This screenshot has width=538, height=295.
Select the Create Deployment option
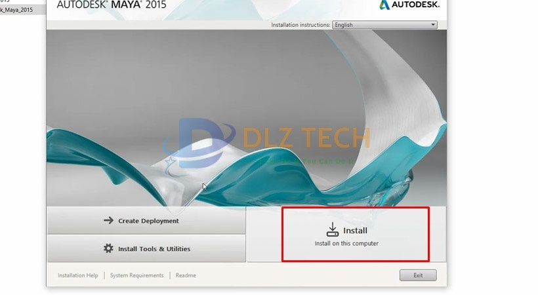[146, 220]
